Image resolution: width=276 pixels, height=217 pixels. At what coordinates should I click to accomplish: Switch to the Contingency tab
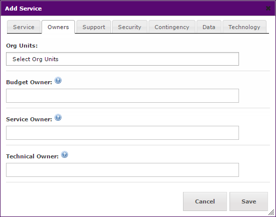click(x=172, y=27)
